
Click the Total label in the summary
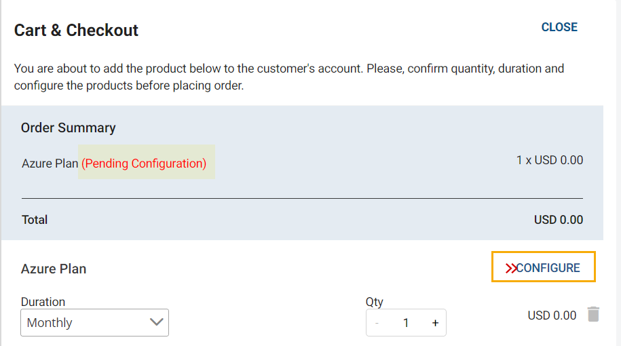pyautogui.click(x=35, y=220)
